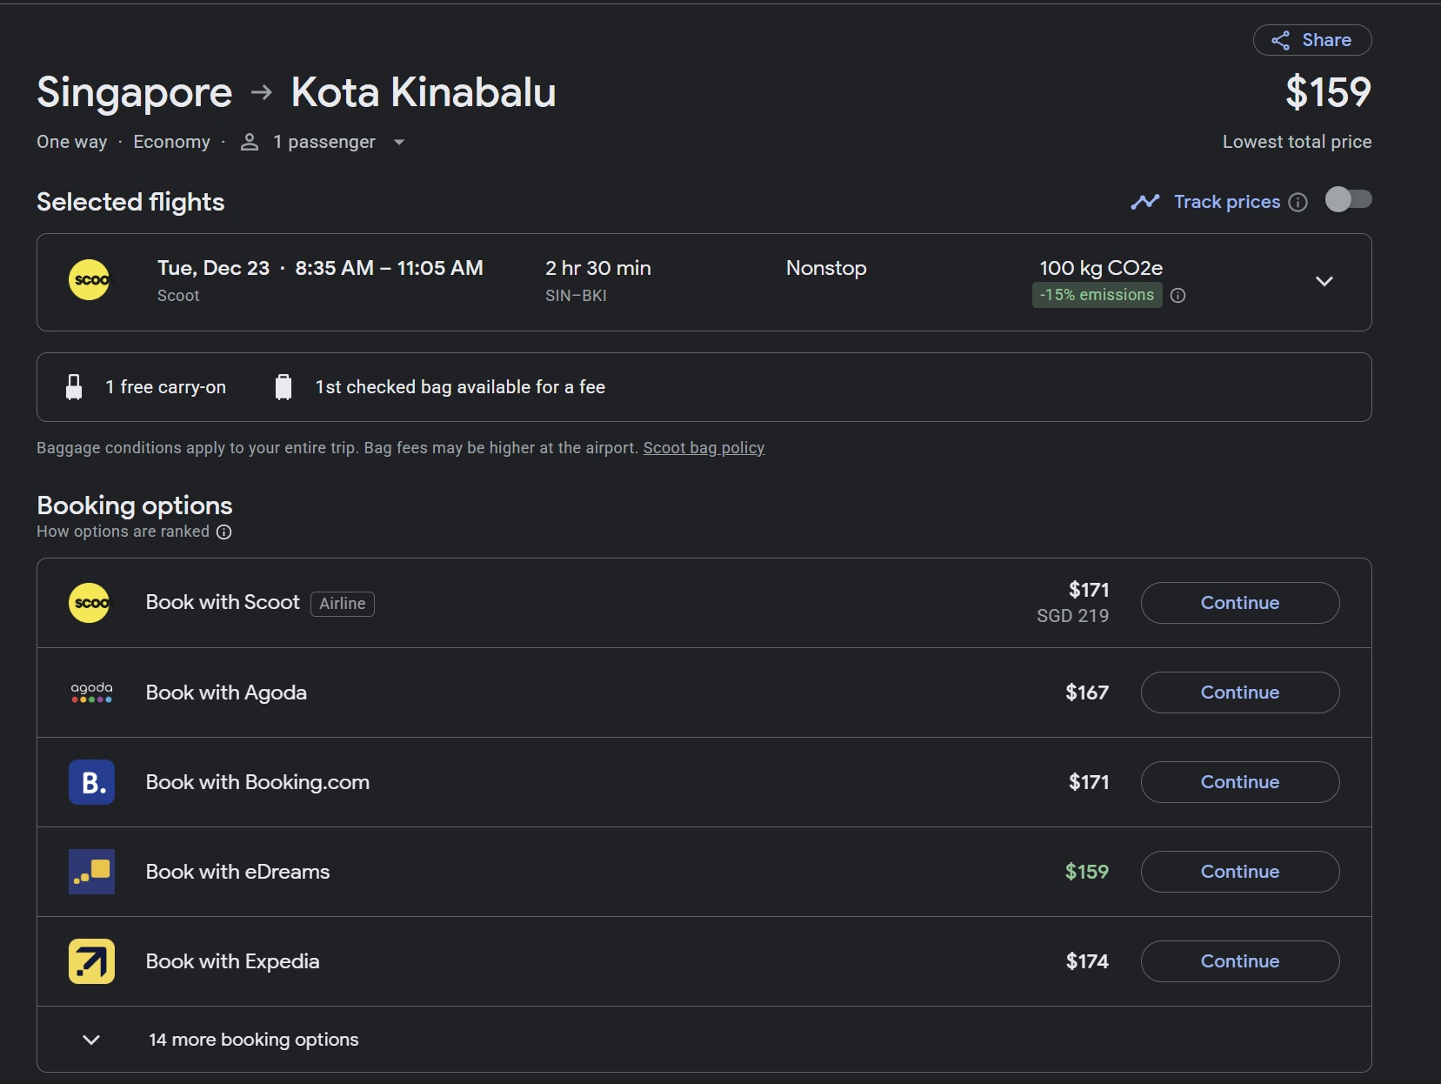
Task: Click the 100 kg CO2e text
Action: click(x=1101, y=268)
